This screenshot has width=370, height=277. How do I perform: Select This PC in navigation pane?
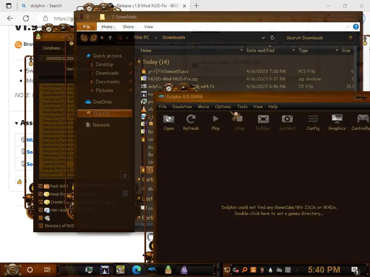tap(105, 113)
